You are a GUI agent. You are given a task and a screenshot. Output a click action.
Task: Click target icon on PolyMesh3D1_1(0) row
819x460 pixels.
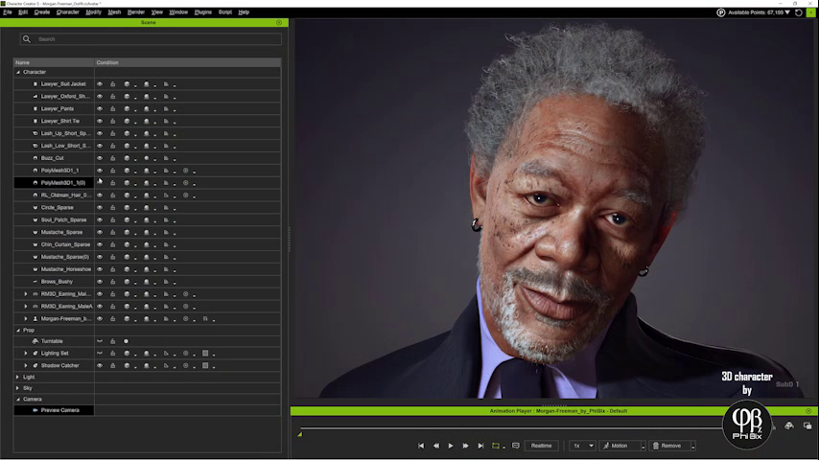(x=185, y=183)
